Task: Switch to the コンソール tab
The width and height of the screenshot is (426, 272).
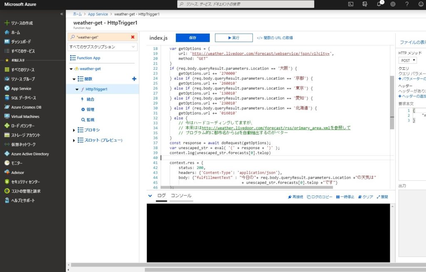Action: point(181,196)
